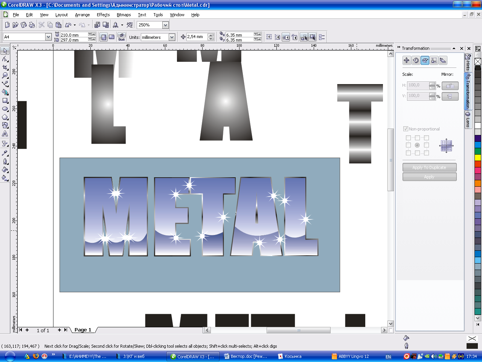Expand the color palette flyout arrow
The height and width of the screenshot is (362, 482).
click(478, 324)
